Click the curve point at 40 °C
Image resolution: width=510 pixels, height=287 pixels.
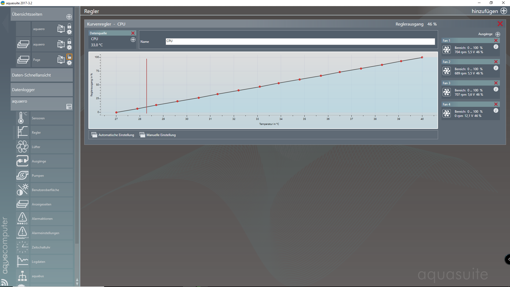(422, 57)
